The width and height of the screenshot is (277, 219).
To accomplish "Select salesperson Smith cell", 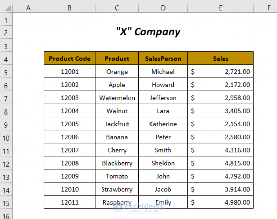I will 163,150.
